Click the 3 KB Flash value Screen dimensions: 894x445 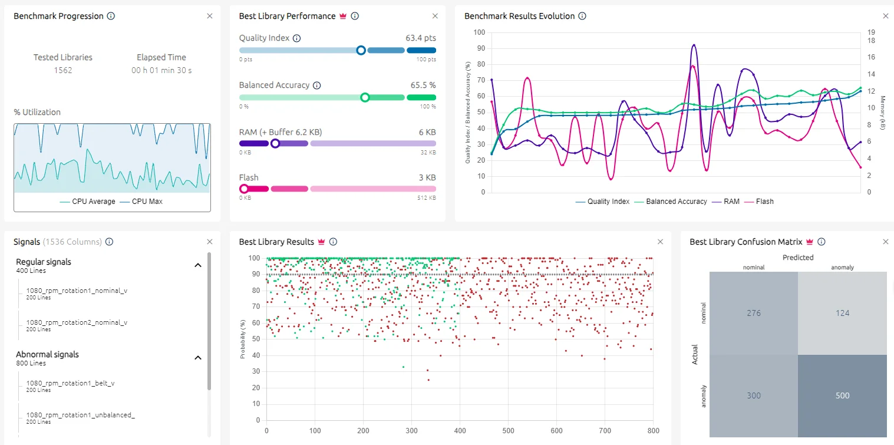coord(427,177)
